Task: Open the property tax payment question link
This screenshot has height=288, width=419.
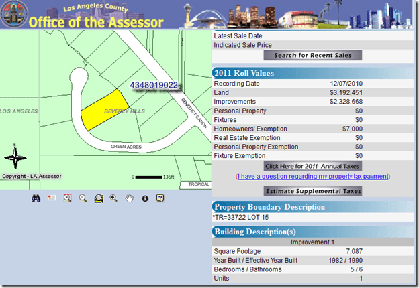Action: tap(313, 177)
